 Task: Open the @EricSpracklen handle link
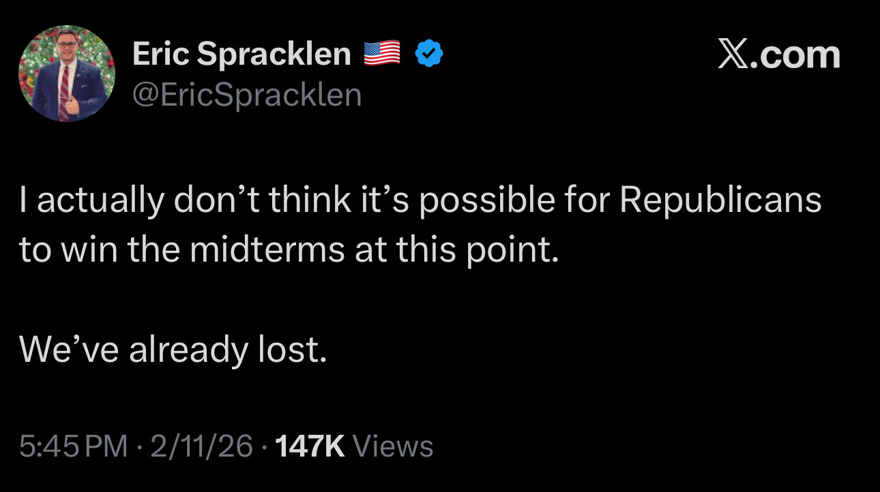click(x=246, y=95)
